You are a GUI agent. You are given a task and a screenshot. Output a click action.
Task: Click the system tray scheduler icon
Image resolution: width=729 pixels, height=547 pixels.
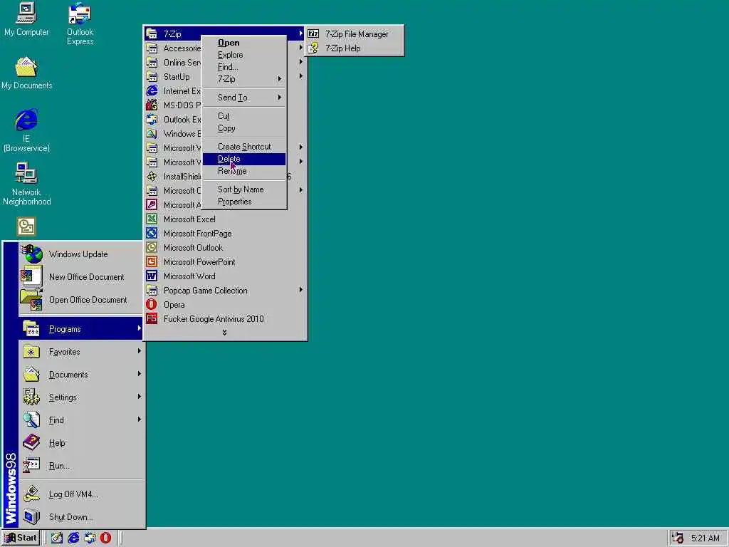(x=678, y=538)
